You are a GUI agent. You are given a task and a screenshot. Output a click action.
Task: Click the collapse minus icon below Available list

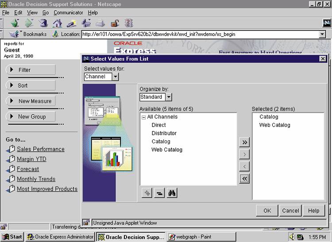click(x=159, y=193)
